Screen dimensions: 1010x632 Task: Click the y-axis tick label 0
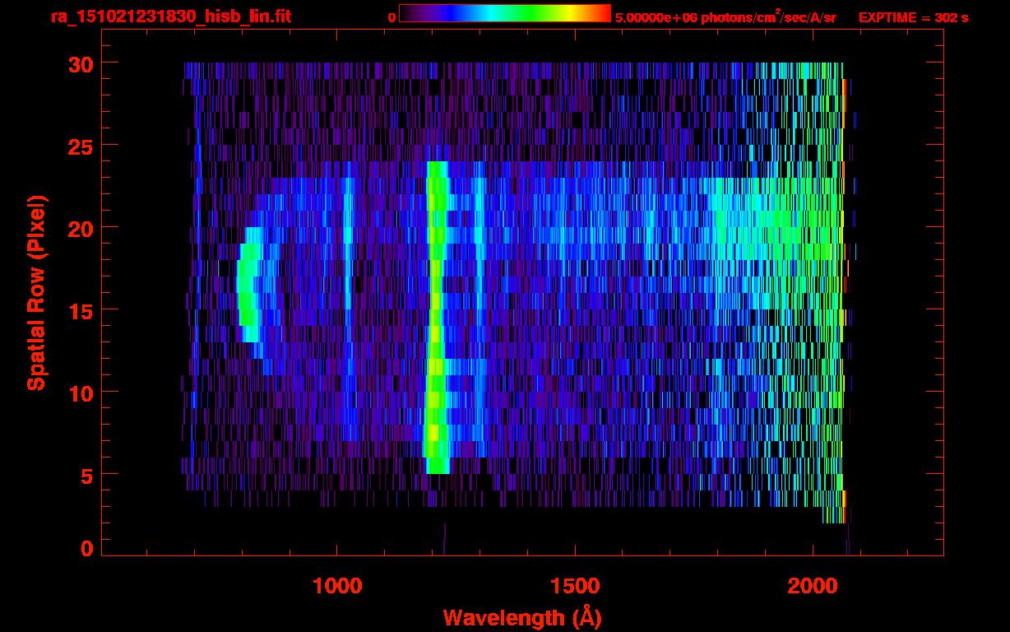(x=86, y=549)
